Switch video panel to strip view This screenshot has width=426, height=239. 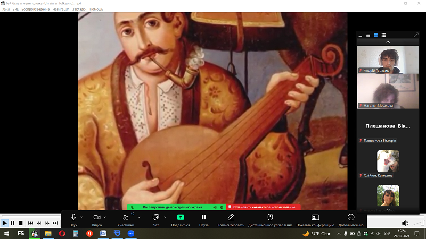376,35
